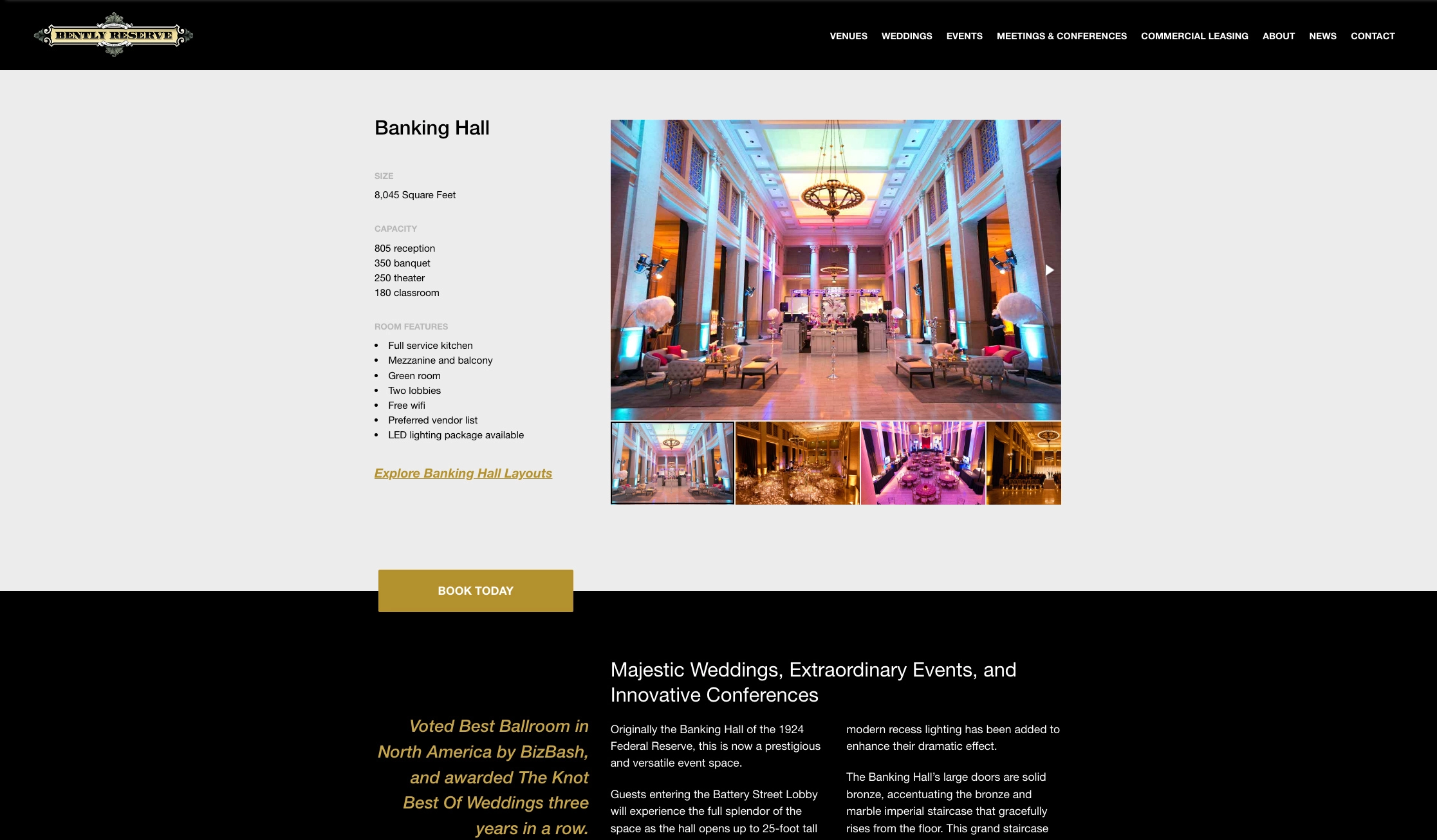The image size is (1437, 840).
Task: Navigate to VENUES menu item
Action: pyautogui.click(x=848, y=36)
